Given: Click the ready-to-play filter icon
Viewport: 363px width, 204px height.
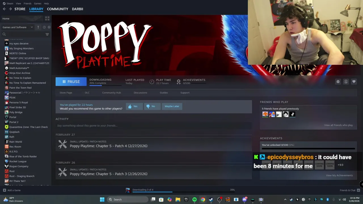Looking at the screenshot, I should click(49, 27).
